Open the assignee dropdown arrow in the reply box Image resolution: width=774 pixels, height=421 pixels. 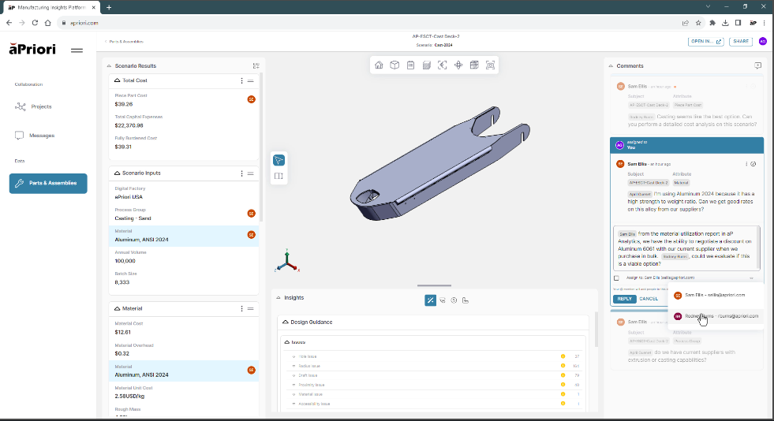point(751,278)
